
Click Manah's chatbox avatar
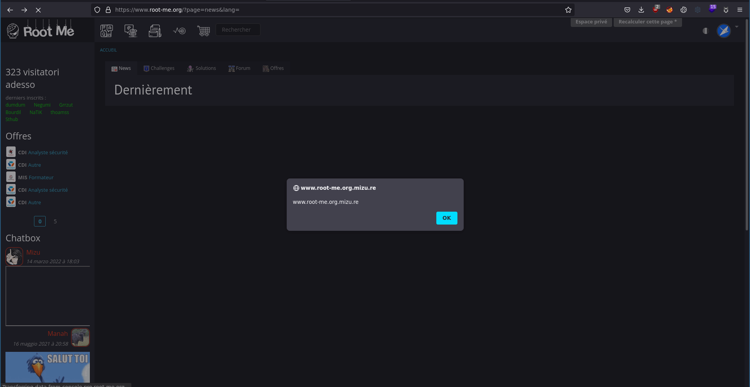[80, 337]
